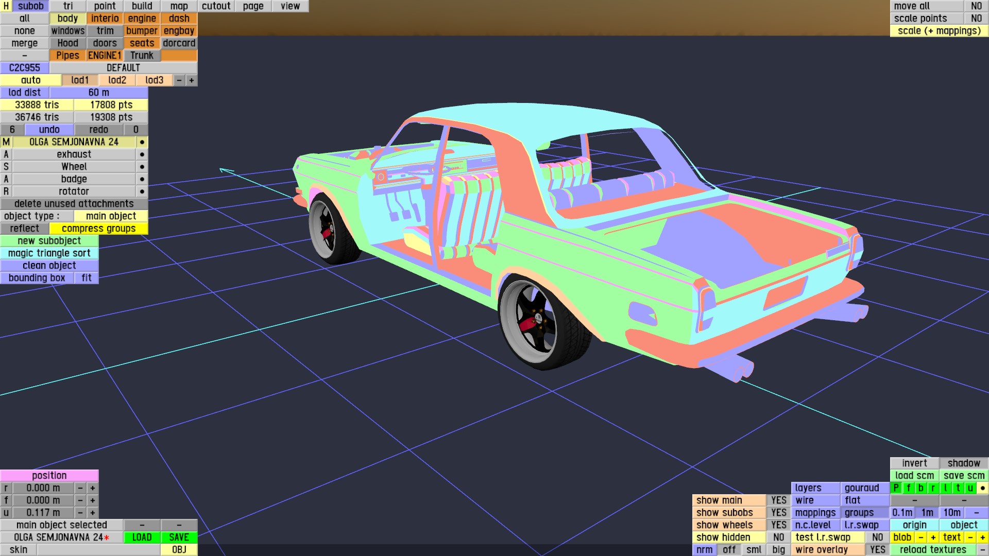This screenshot has width=989, height=556.
Task: Switch to the tri mode tab
Action: point(68,6)
